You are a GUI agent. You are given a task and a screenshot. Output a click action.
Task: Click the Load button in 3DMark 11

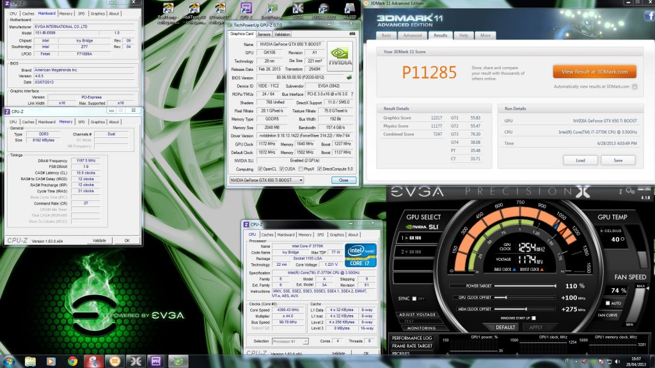click(x=580, y=160)
